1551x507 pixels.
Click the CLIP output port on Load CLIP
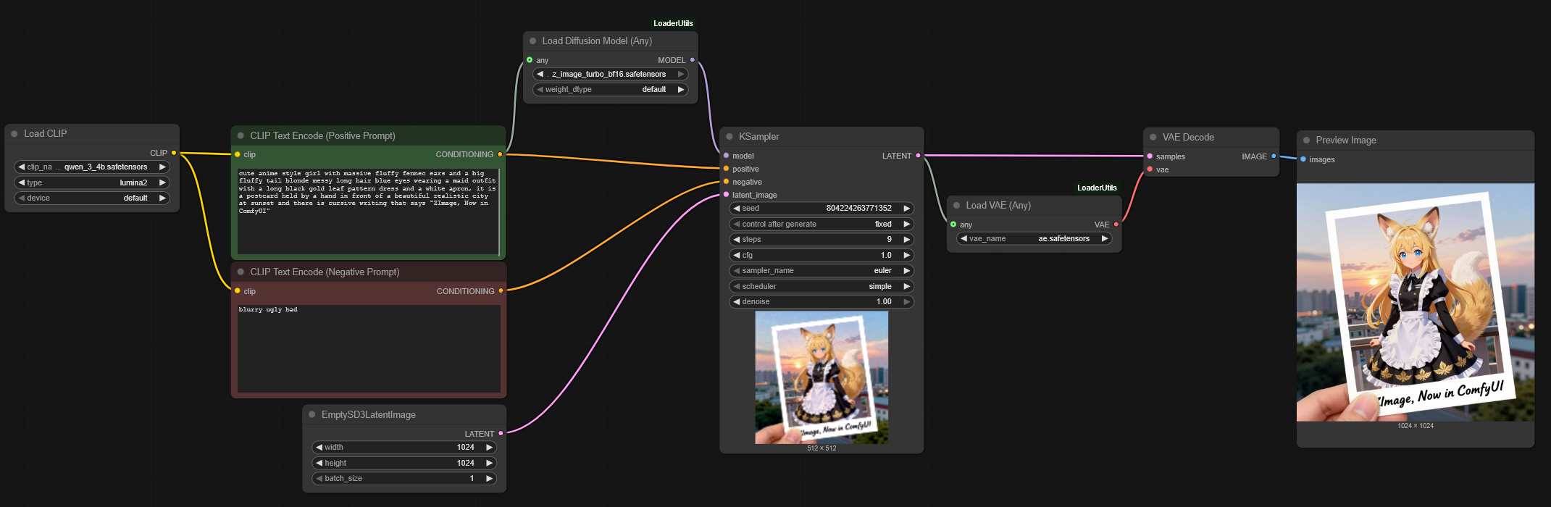tap(174, 153)
